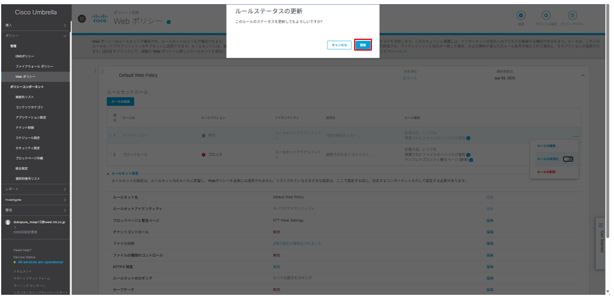Choose ルールの削除 from rule context menu
This screenshot has width=614, height=296.
pos(546,172)
